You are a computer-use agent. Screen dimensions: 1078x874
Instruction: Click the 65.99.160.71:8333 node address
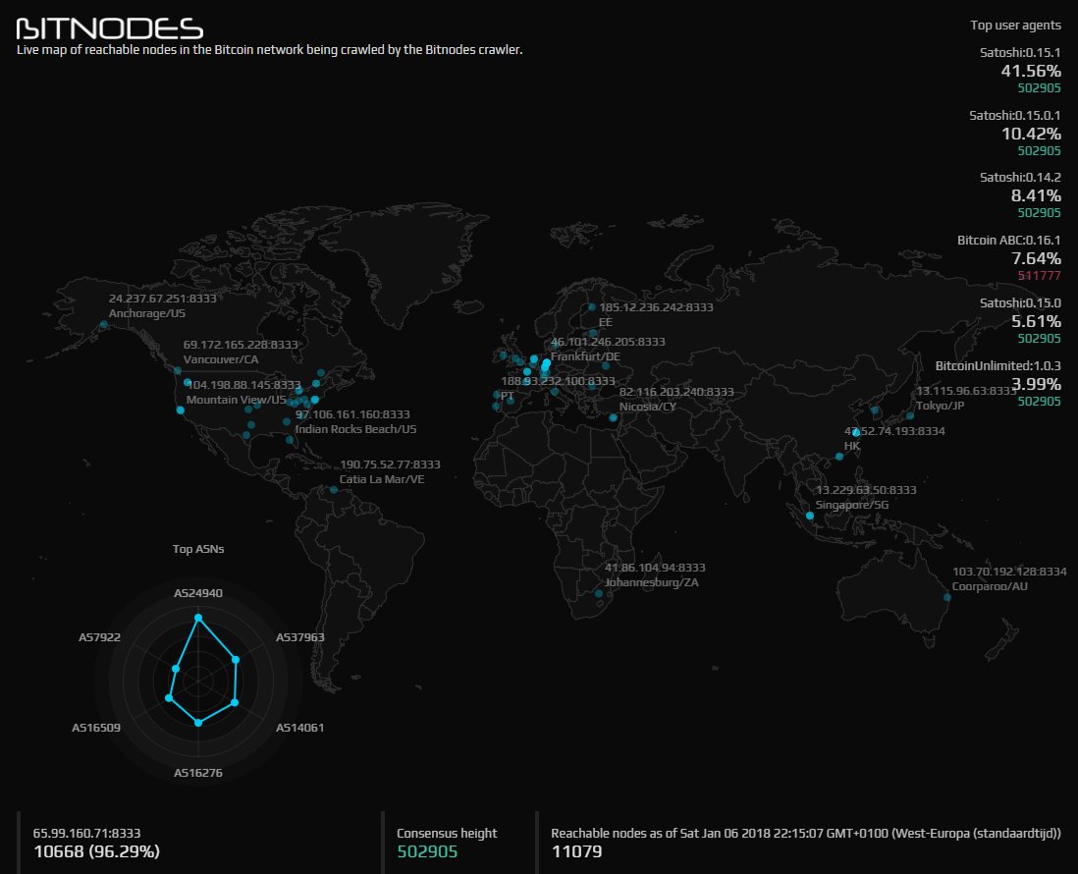coord(88,831)
